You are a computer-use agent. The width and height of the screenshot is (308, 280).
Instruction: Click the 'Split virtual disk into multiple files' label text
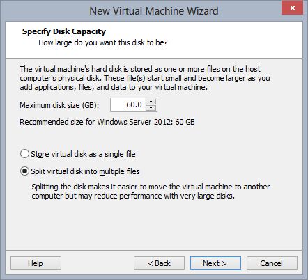click(85, 171)
